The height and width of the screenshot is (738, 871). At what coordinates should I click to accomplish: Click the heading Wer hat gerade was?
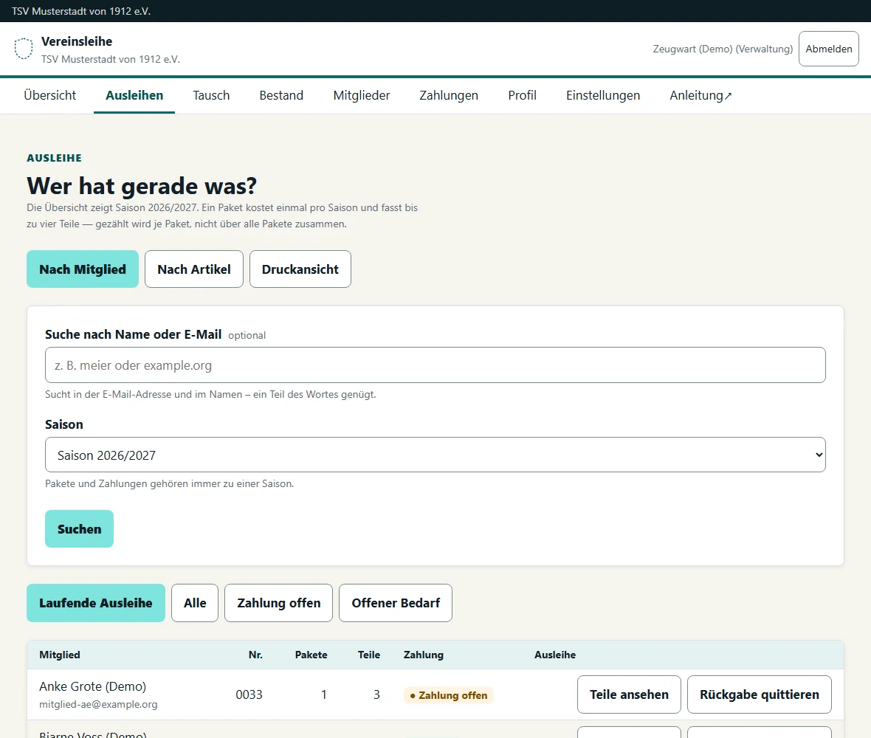pos(142,186)
